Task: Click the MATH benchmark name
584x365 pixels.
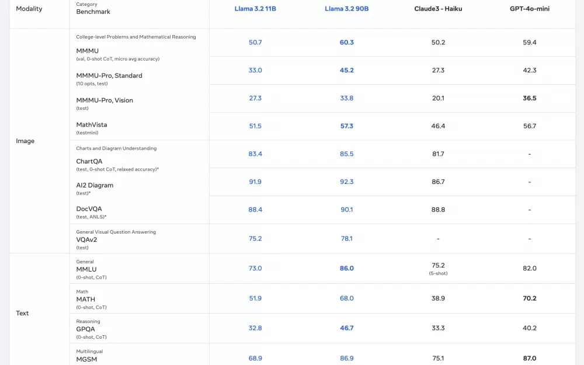Action: click(85, 299)
